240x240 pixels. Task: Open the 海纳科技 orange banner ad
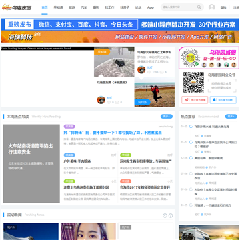tap(120, 37)
